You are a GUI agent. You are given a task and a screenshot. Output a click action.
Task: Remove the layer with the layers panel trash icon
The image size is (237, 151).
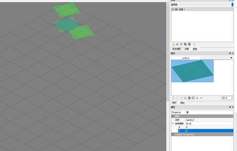point(189,44)
